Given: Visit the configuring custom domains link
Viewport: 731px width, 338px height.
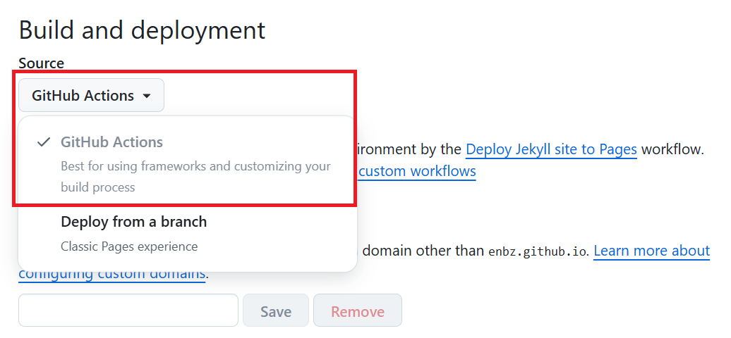Looking at the screenshot, I should 112,273.
